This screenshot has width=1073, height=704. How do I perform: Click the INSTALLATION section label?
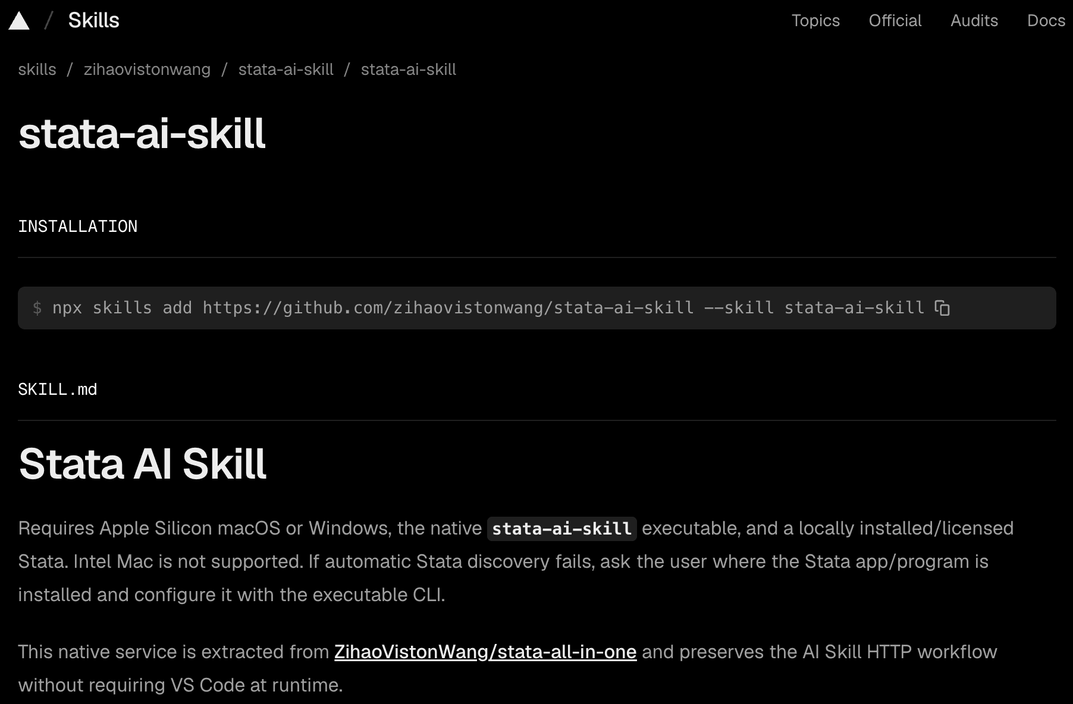click(78, 227)
